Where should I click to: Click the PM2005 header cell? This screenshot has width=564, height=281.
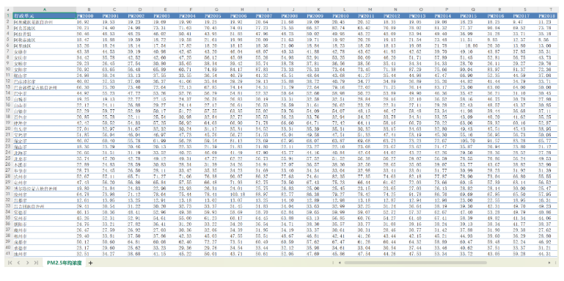pos(216,16)
